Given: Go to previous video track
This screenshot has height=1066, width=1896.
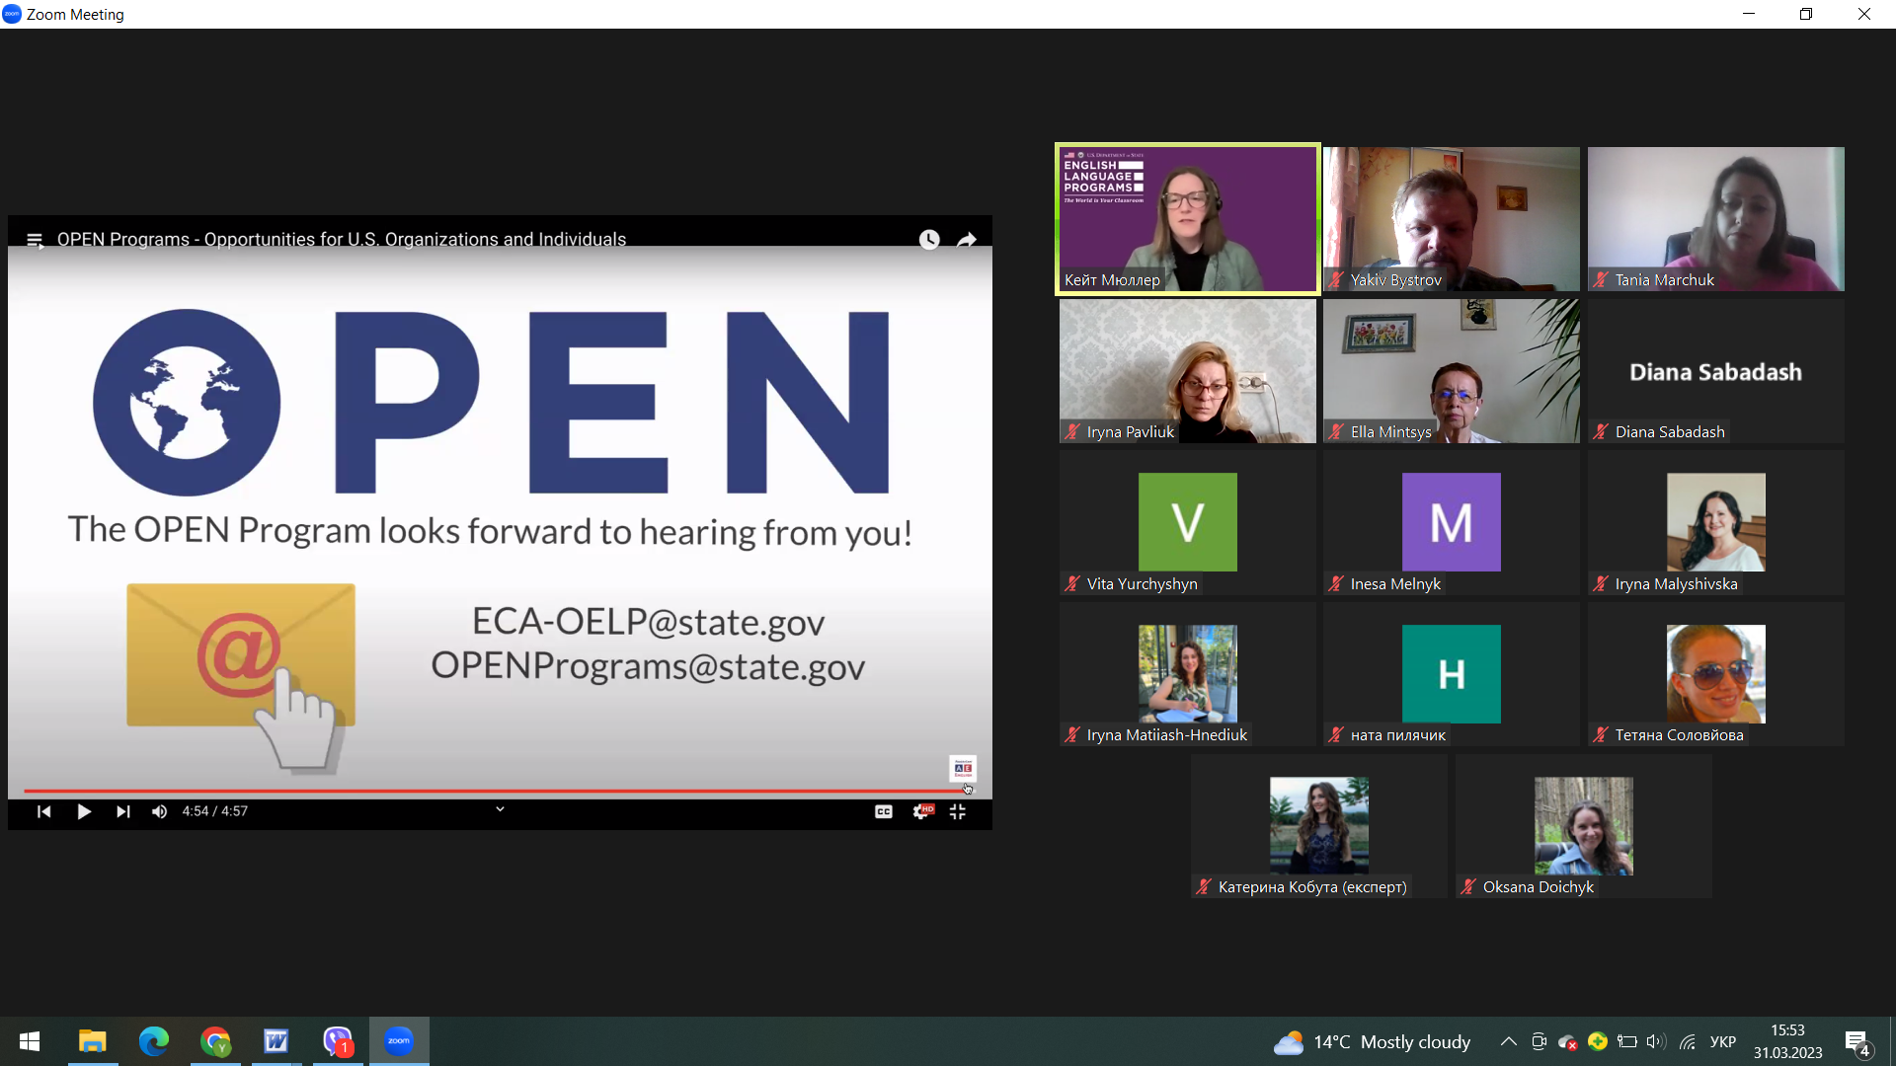Looking at the screenshot, I should click(x=44, y=811).
